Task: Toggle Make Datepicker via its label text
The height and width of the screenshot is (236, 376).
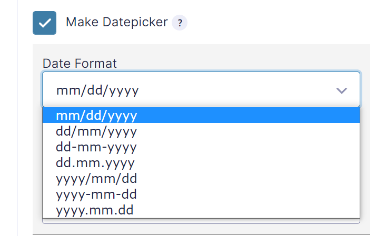Action: 117,22
